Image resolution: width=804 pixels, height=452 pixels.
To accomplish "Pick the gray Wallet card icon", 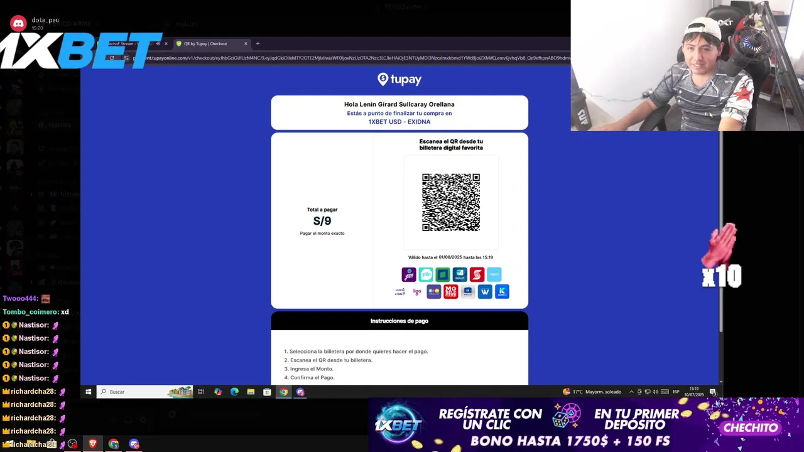I will 468,291.
